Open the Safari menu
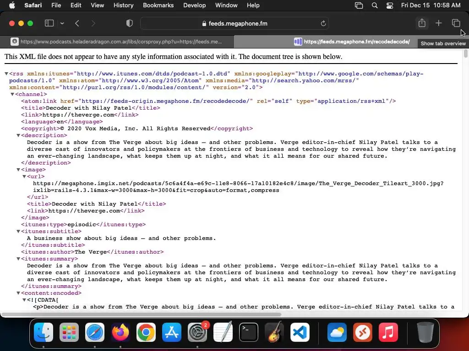Image resolution: width=469 pixels, height=351 pixels. 33,5
